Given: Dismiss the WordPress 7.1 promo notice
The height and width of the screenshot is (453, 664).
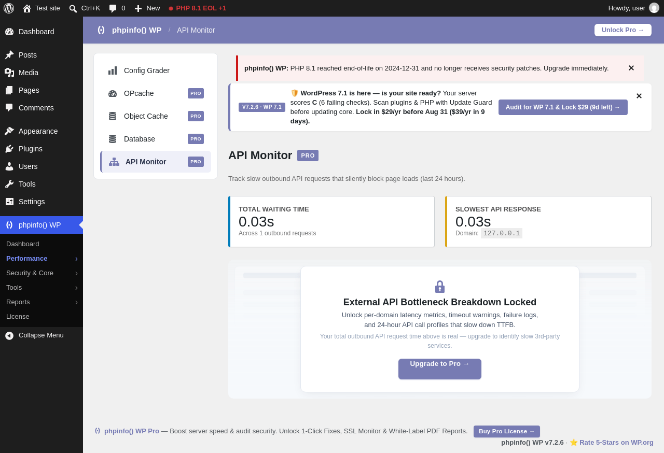Looking at the screenshot, I should click(x=639, y=96).
